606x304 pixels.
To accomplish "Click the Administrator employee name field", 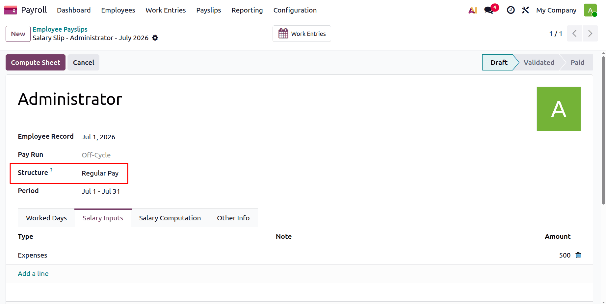I will tap(70, 99).
